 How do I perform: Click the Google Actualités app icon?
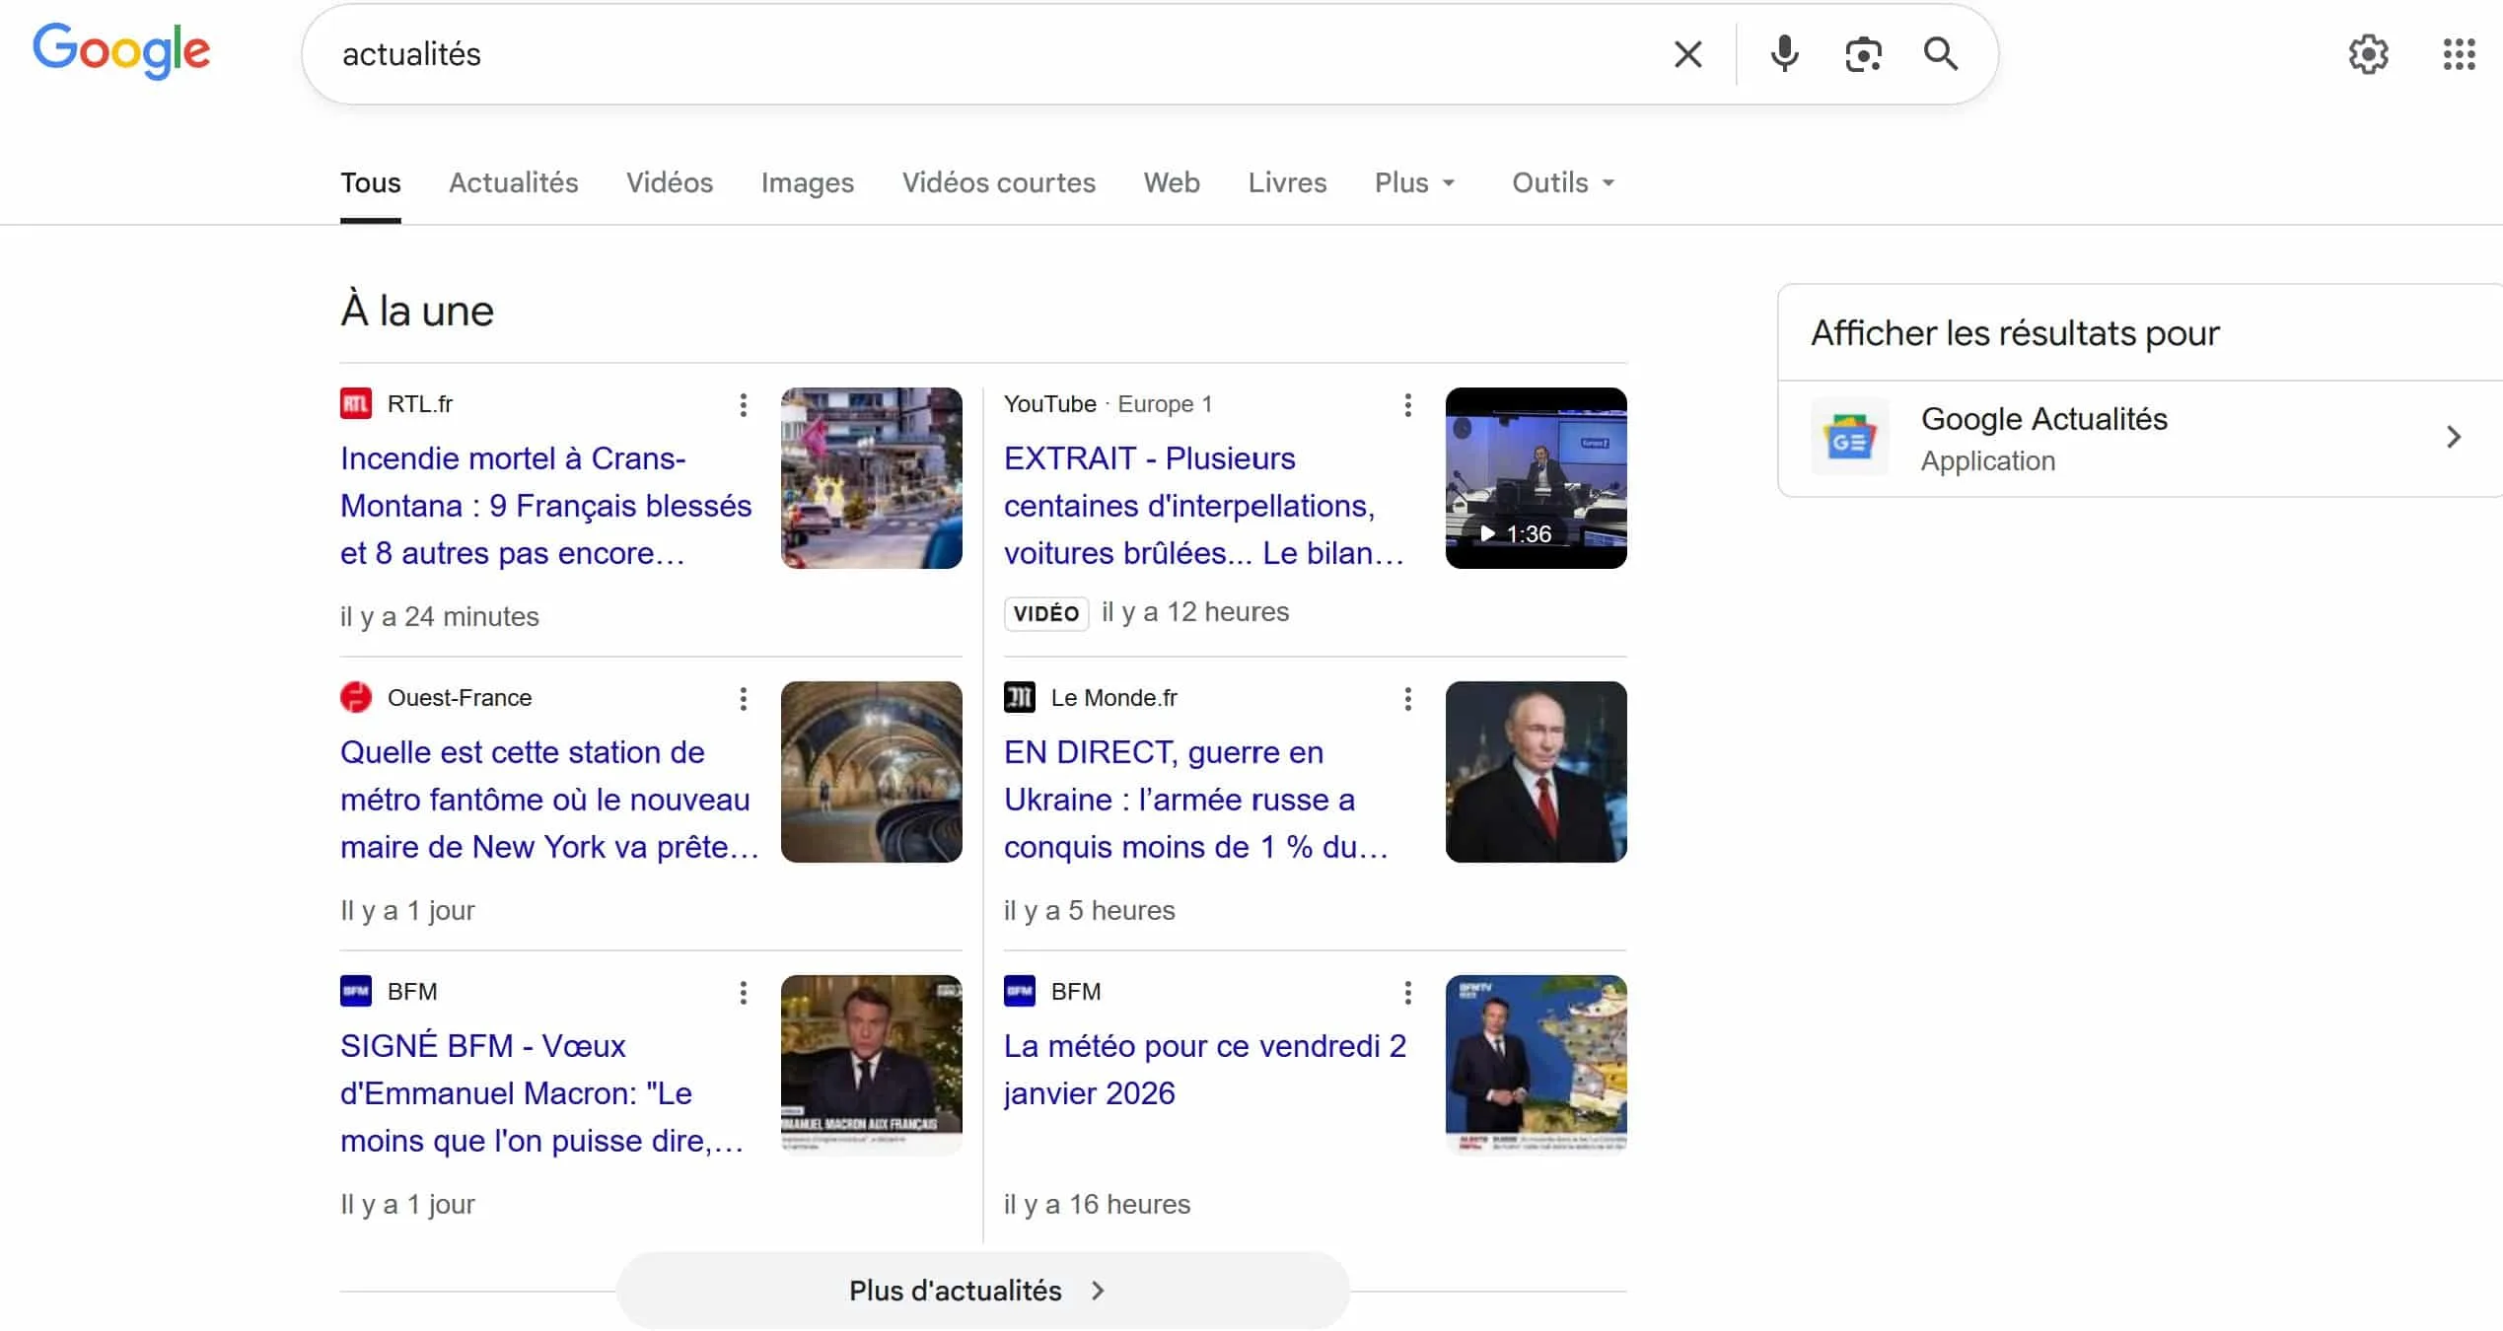pos(1850,438)
